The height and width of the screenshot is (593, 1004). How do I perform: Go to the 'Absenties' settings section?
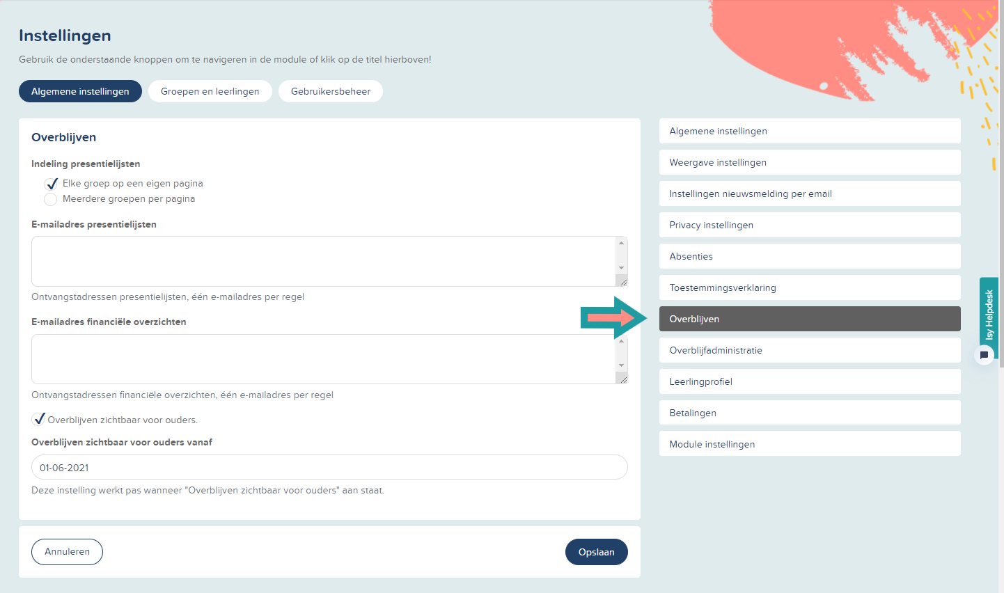tap(809, 255)
